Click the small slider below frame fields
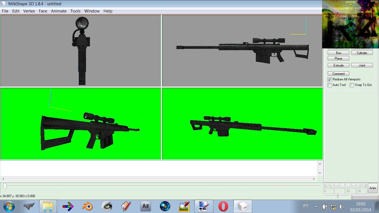This screenshot has width=379, height=213. pos(337,196)
